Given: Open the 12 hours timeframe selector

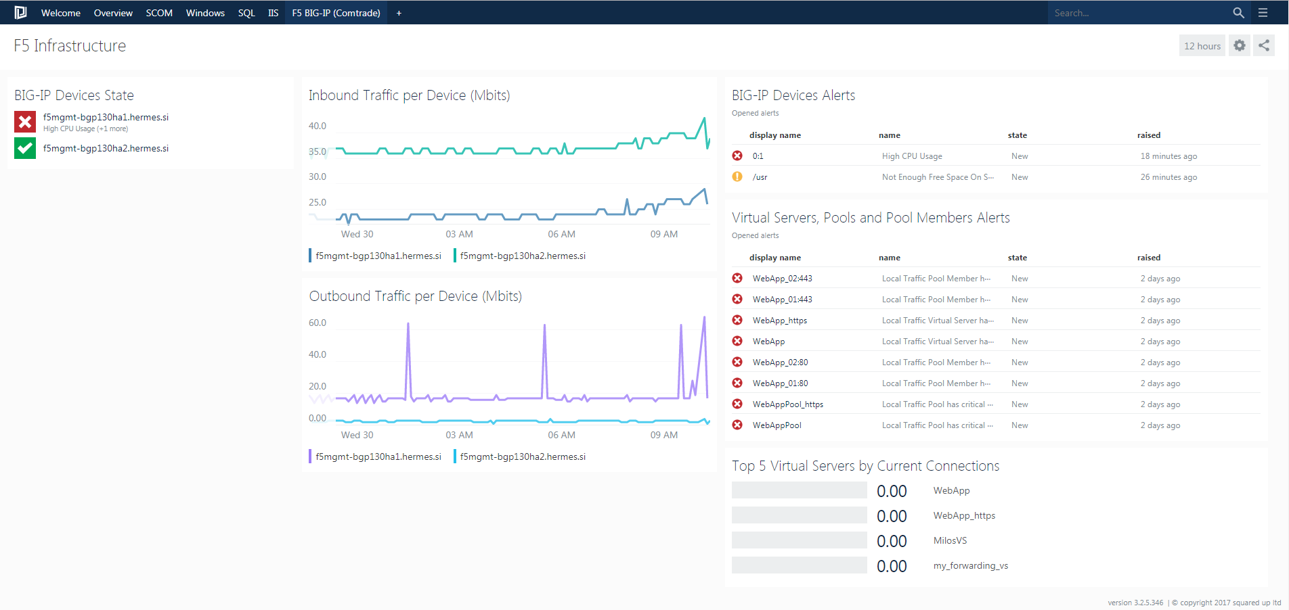Looking at the screenshot, I should [1202, 46].
